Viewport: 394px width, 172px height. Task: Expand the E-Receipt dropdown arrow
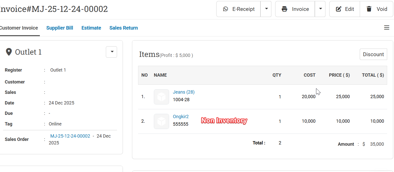point(266,9)
